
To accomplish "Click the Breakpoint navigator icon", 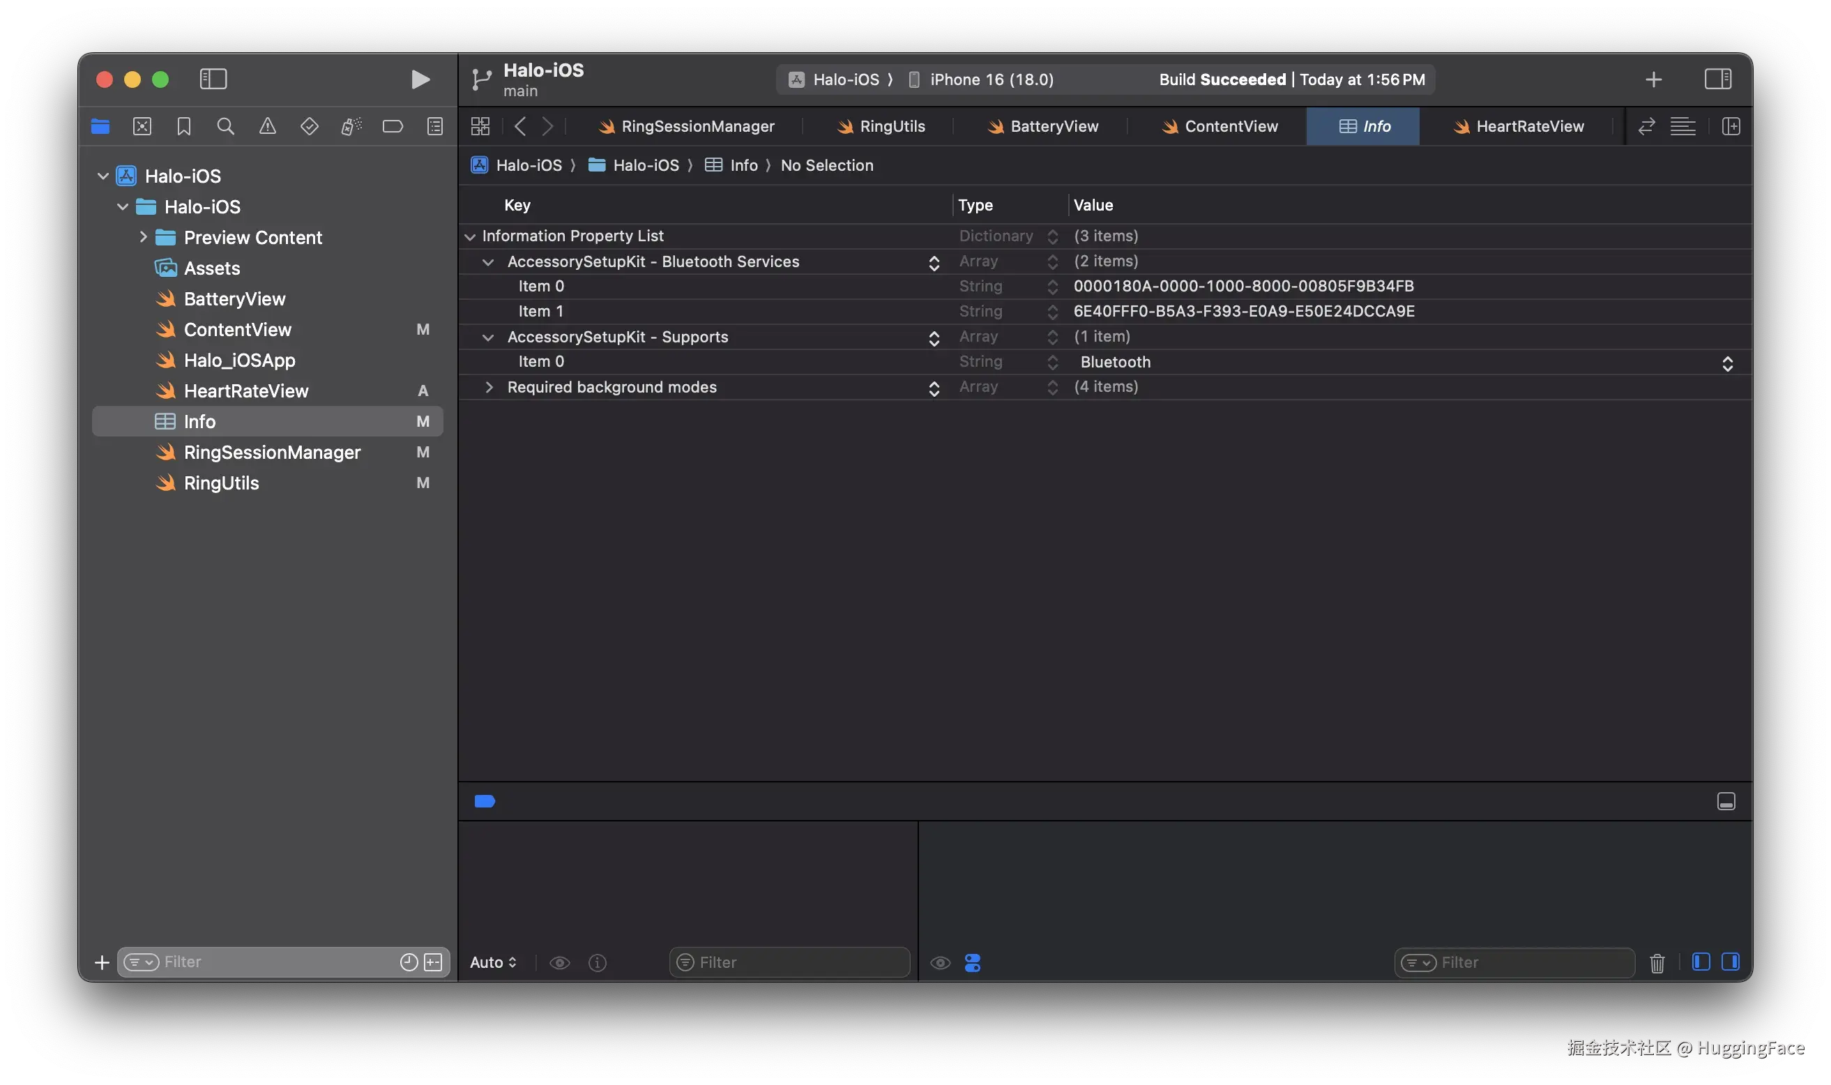I will 393,126.
